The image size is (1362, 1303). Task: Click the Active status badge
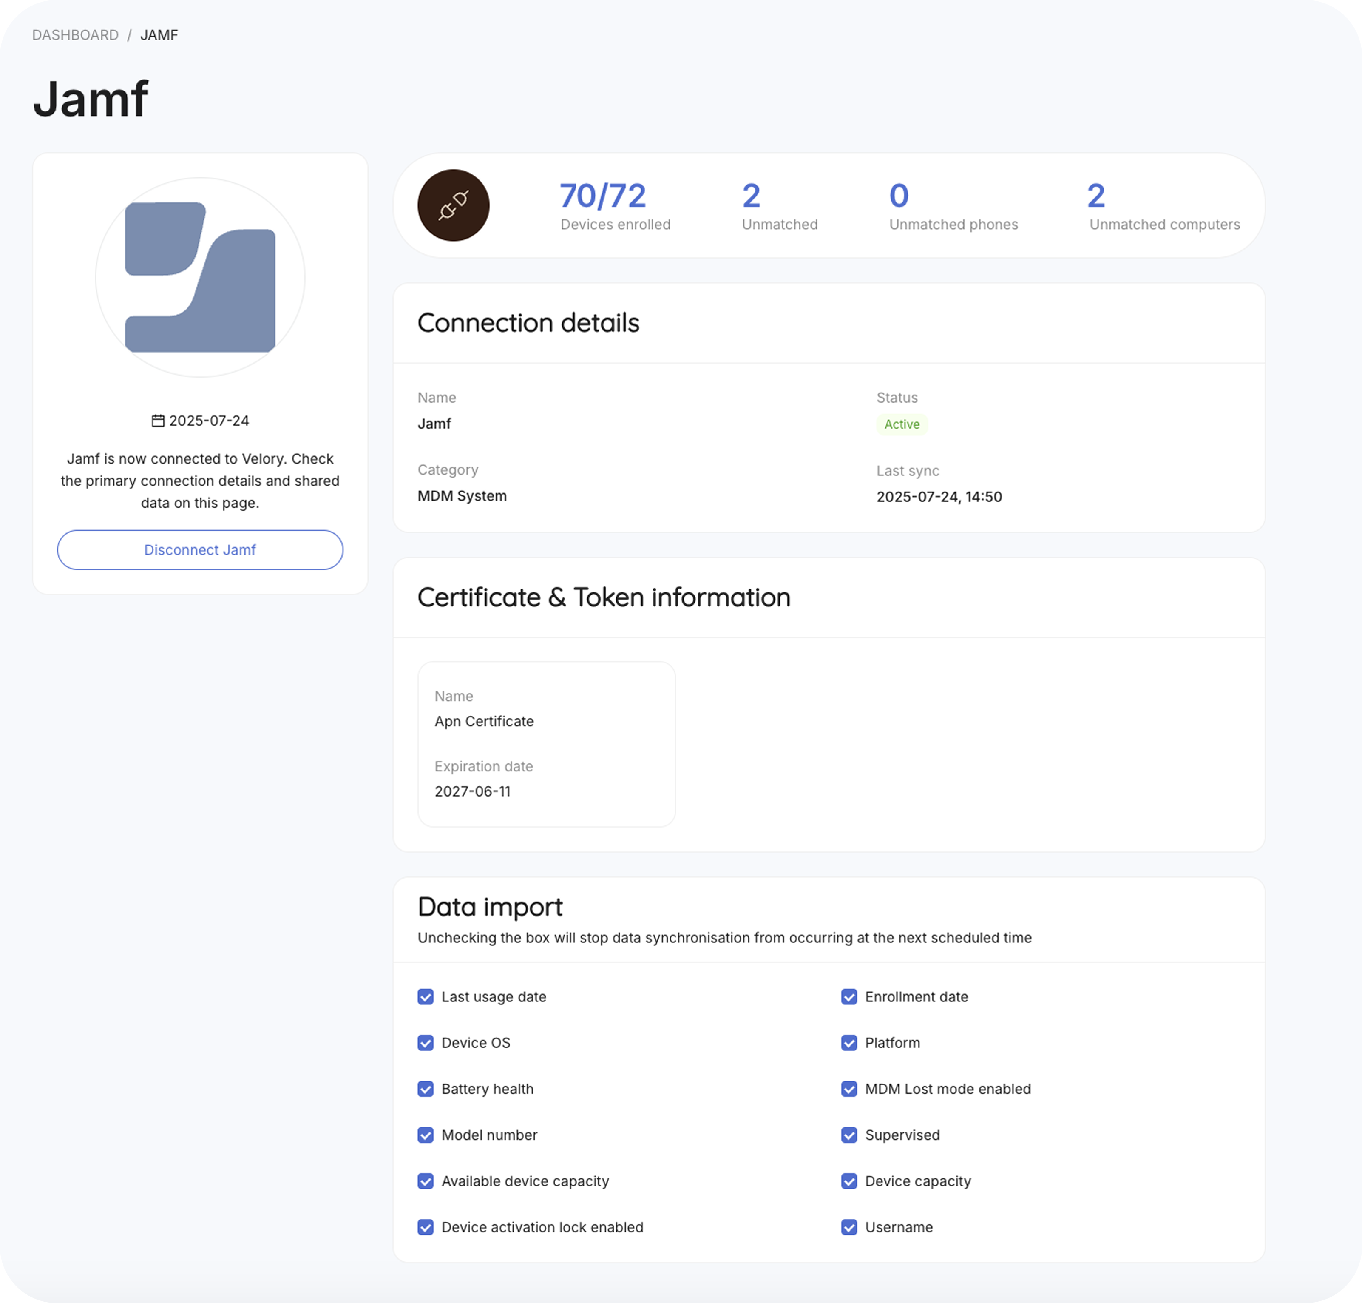click(902, 424)
